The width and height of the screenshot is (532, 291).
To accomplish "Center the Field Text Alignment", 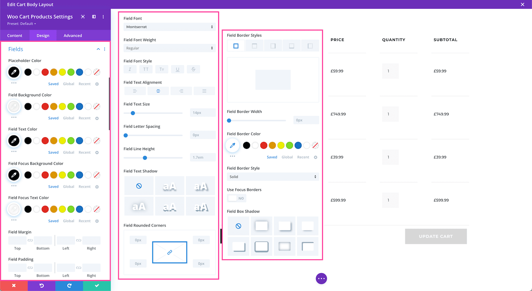I will pyautogui.click(x=158, y=91).
